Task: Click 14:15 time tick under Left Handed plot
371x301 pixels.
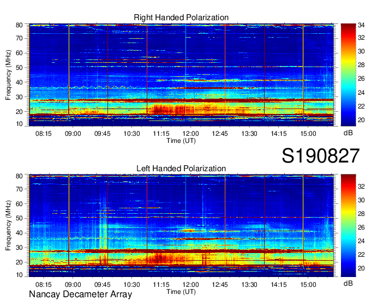Action: coord(279,285)
